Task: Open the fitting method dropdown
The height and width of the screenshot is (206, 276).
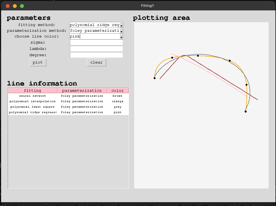Action: pyautogui.click(x=121, y=25)
